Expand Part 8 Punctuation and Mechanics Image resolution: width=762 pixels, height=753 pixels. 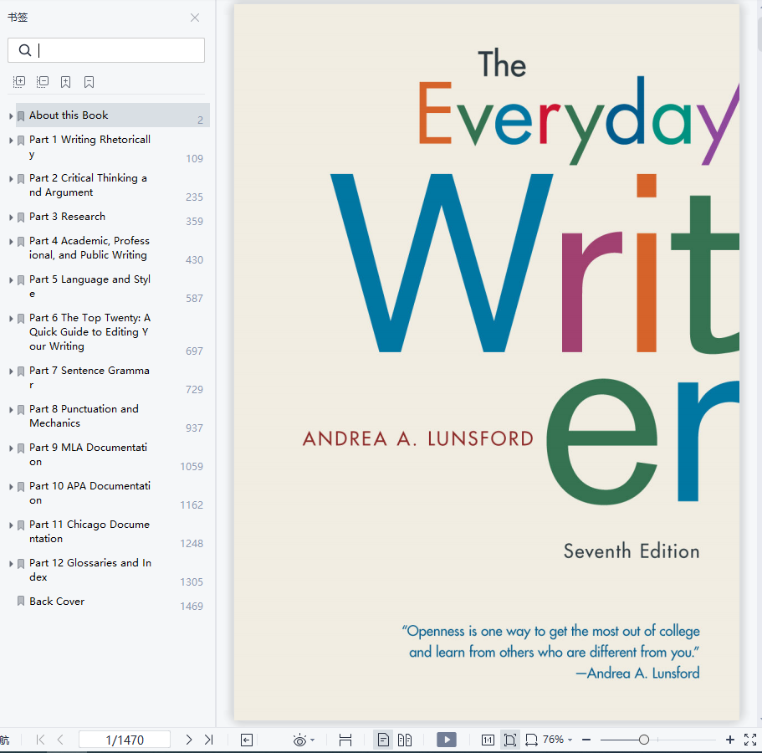11,410
